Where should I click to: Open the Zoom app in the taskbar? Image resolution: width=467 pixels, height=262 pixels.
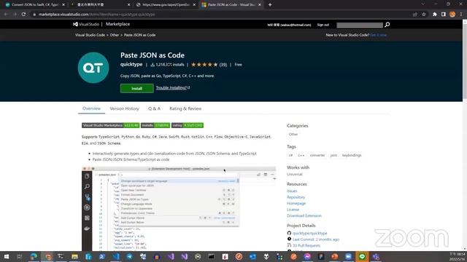[348, 256]
